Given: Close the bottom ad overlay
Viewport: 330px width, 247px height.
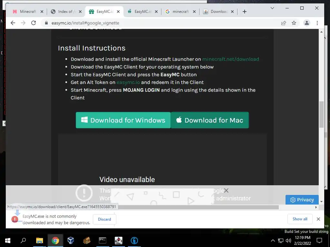Looking at the screenshot, I should [x=226, y=190].
